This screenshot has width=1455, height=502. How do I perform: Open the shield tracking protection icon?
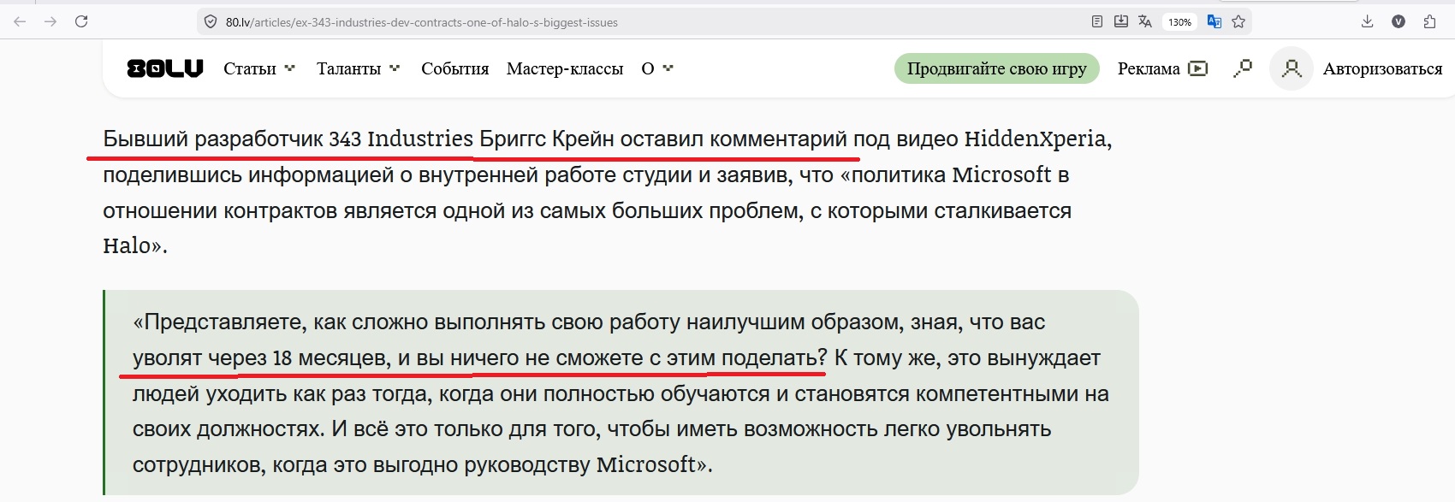(x=210, y=22)
